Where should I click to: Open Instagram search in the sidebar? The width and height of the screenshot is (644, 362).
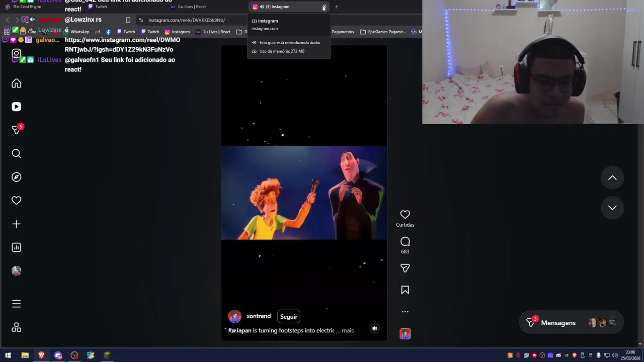[x=17, y=153]
